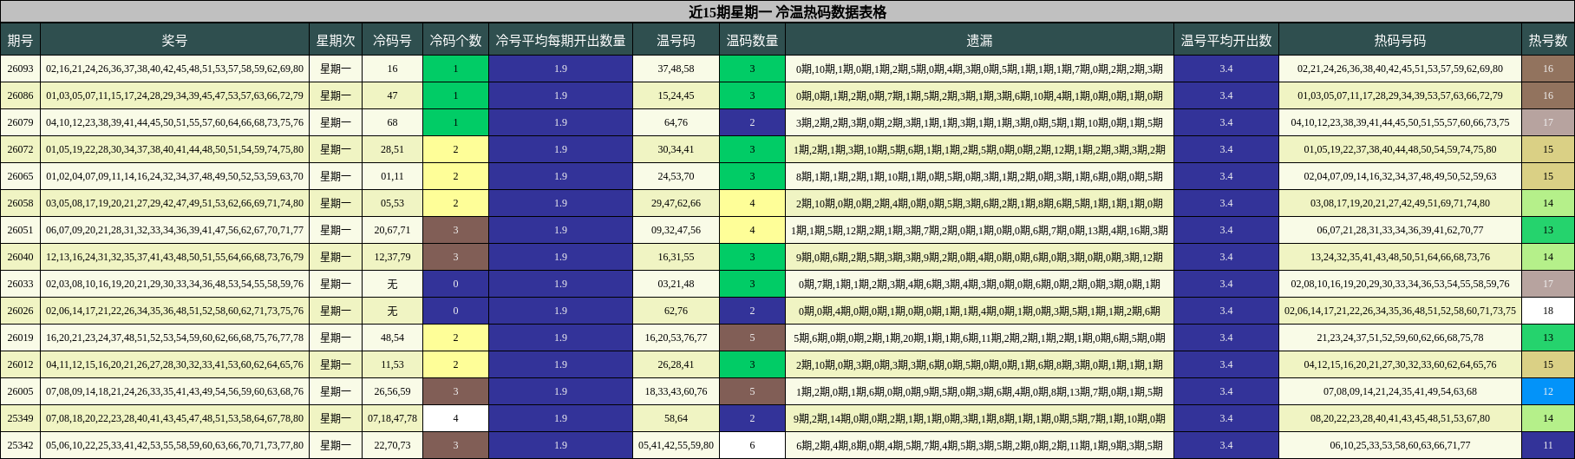Click period number 26072

(20, 149)
